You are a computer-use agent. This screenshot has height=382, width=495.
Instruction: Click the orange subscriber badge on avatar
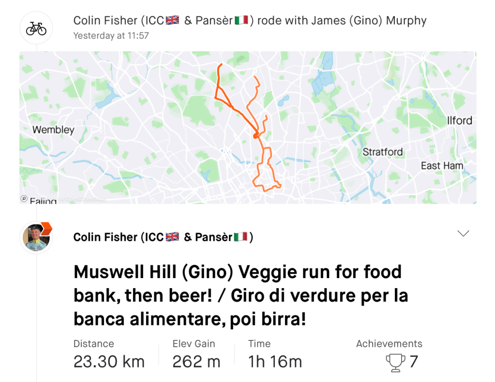[x=46, y=228]
